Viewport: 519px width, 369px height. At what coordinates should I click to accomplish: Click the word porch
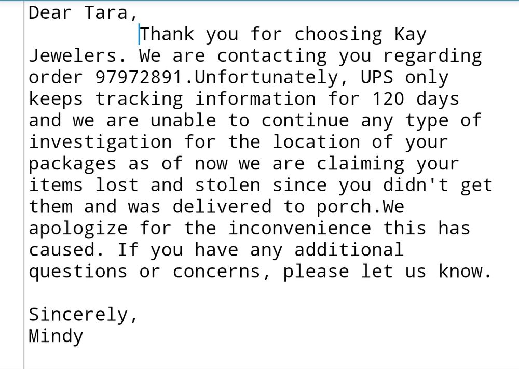344,207
